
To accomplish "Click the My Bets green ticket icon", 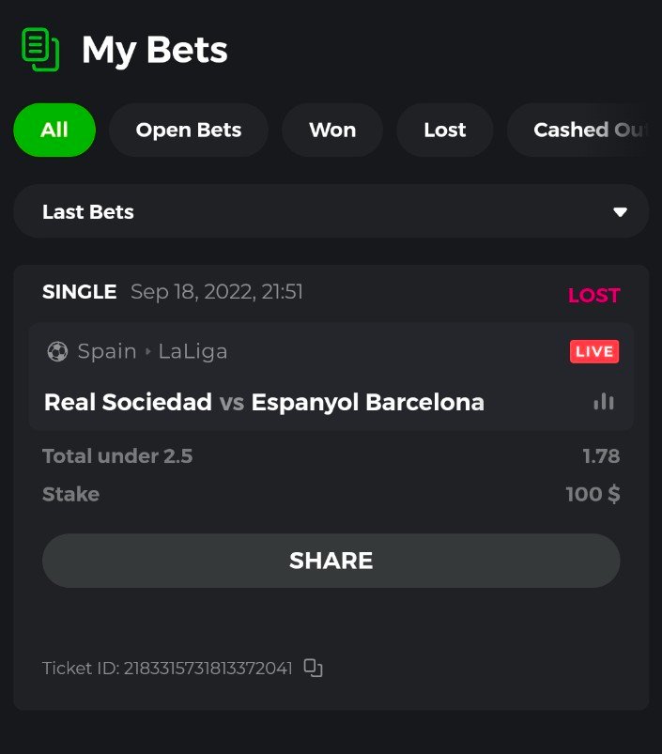I will click(x=40, y=50).
